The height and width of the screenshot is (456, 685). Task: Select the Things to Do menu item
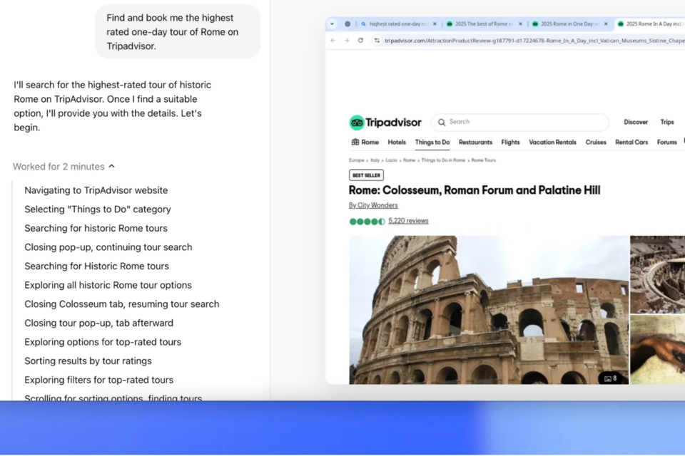pyautogui.click(x=432, y=142)
